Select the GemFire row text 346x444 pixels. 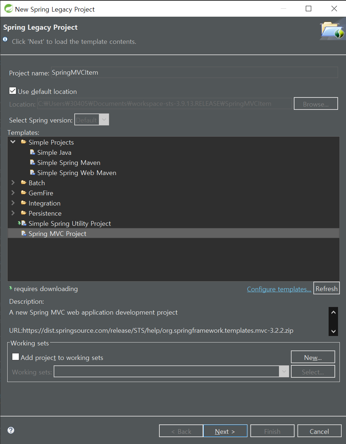click(x=41, y=193)
